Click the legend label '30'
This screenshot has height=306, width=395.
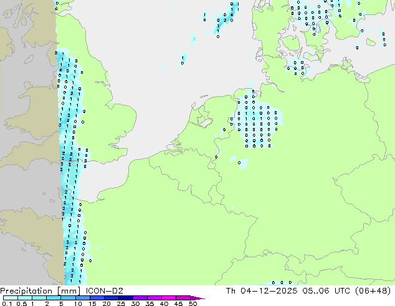[135, 304]
